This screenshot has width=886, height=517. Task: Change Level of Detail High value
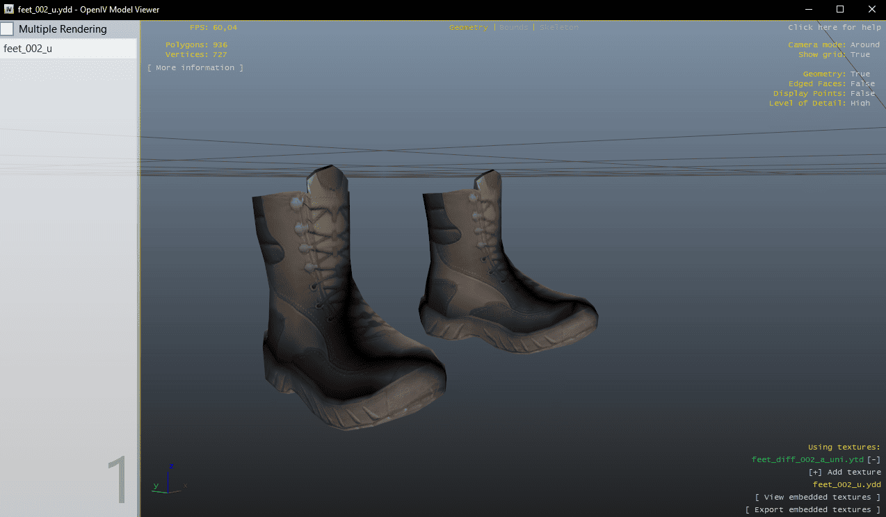click(860, 103)
